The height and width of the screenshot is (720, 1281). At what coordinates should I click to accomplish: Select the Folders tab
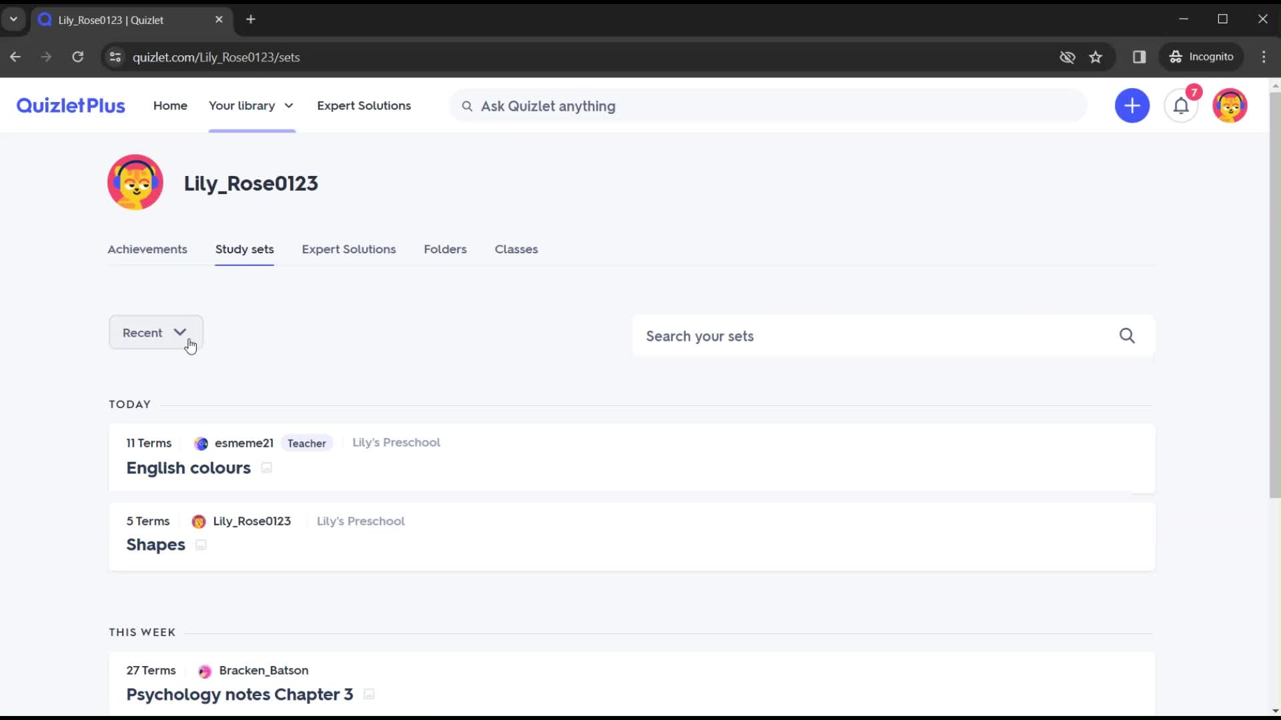point(445,249)
